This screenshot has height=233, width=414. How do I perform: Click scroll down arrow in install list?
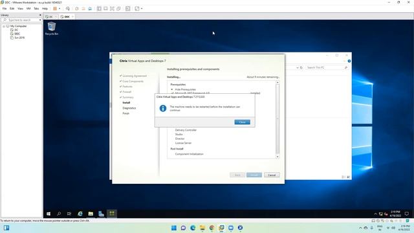pyautogui.click(x=278, y=157)
